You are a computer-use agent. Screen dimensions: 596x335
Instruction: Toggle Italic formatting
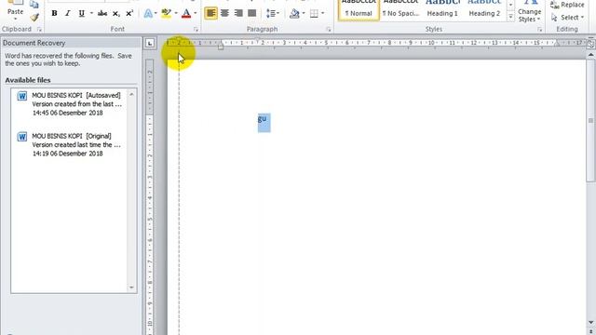[68, 14]
